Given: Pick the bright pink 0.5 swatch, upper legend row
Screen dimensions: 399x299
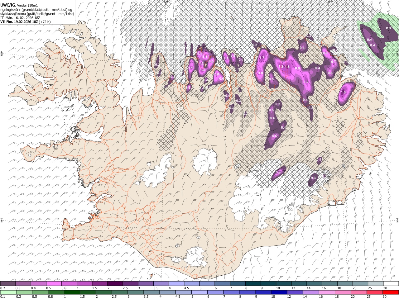Looking at the screenshot, I should pyautogui.click(x=54, y=283).
